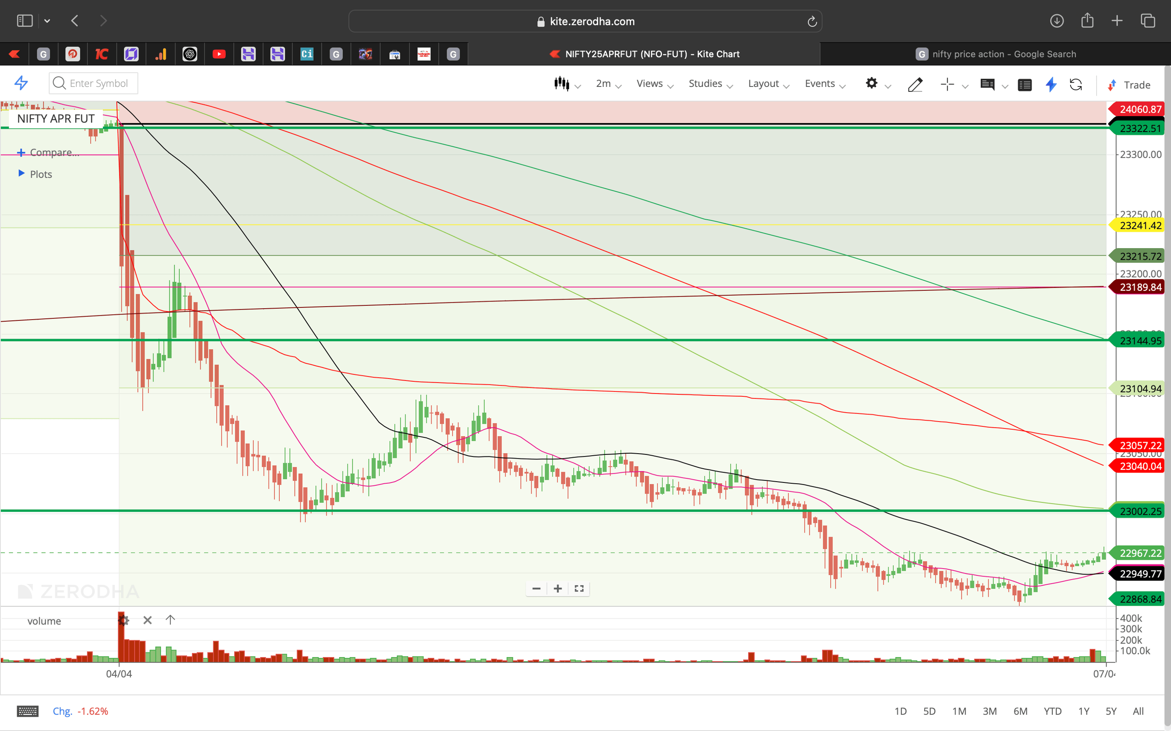Click the zoom-in plus icon on the chart
This screenshot has width=1171, height=731.
tap(557, 589)
